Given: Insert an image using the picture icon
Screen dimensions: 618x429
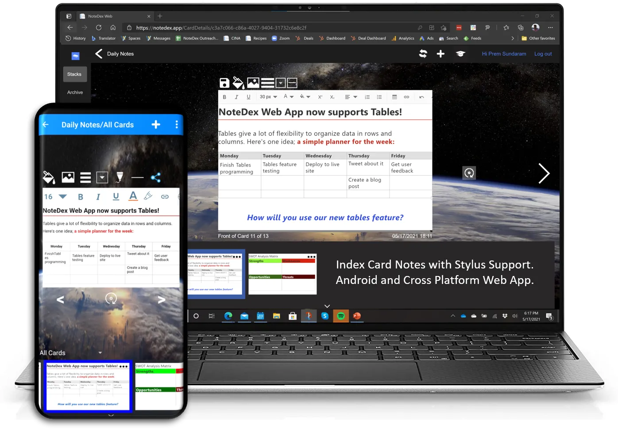Looking at the screenshot, I should click(253, 83).
